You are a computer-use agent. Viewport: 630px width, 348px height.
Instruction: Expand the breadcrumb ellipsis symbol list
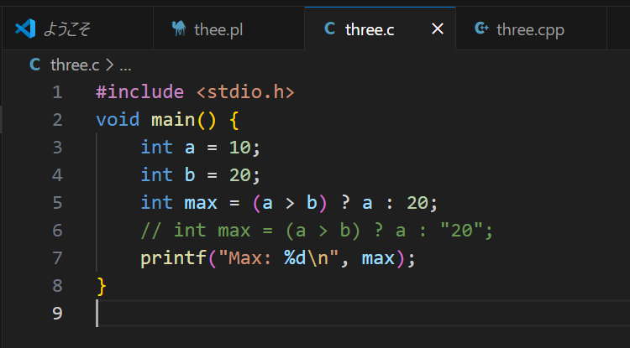[x=125, y=65]
